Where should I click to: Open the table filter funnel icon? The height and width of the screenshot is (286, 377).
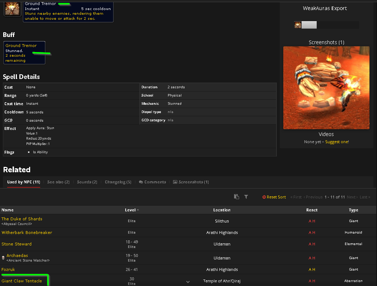(x=246, y=197)
